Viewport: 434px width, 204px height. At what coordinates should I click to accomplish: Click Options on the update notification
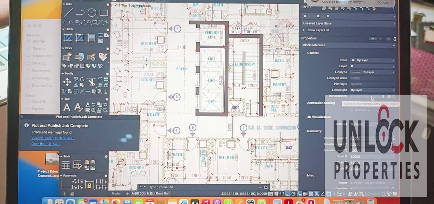tap(384, 2)
